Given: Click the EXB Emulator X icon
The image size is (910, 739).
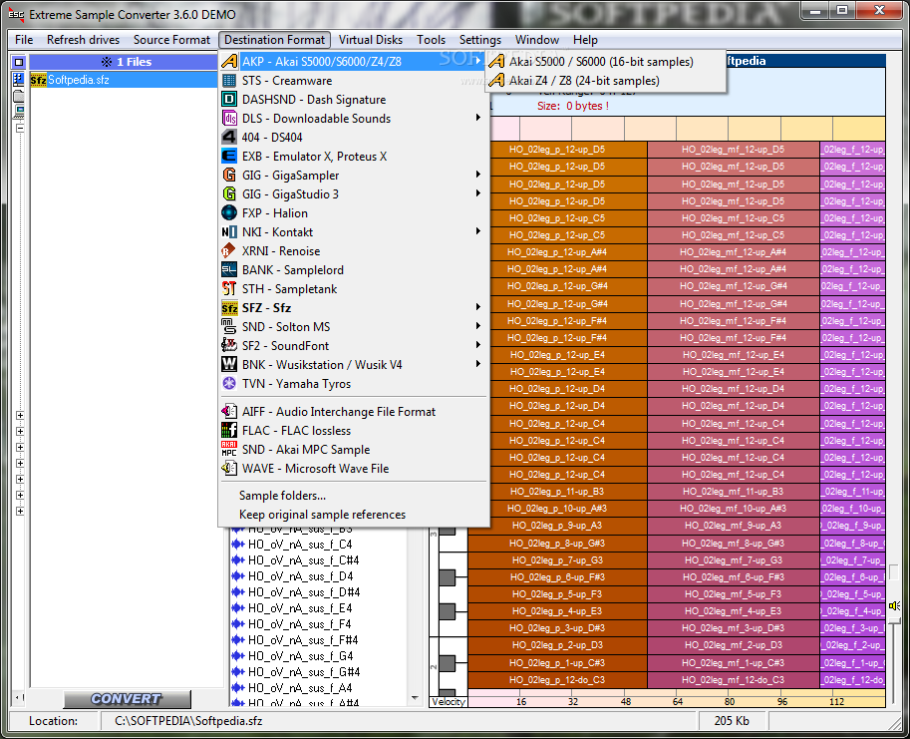Looking at the screenshot, I should coord(230,157).
